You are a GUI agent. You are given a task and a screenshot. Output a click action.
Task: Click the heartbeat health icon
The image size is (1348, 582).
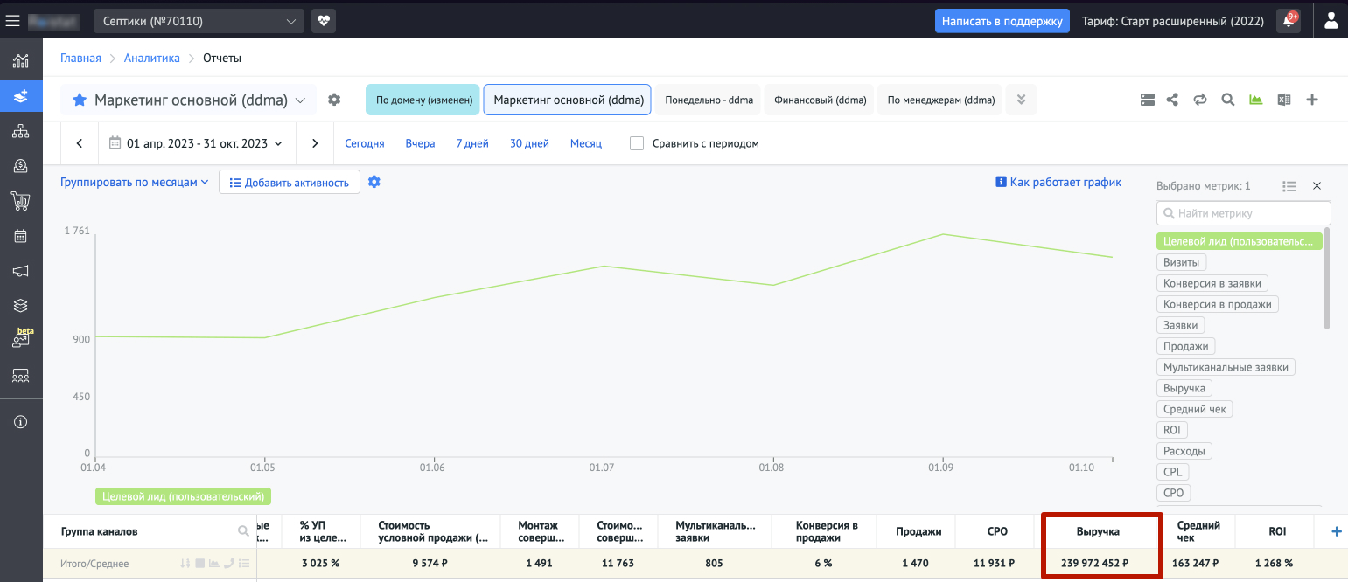click(x=324, y=21)
